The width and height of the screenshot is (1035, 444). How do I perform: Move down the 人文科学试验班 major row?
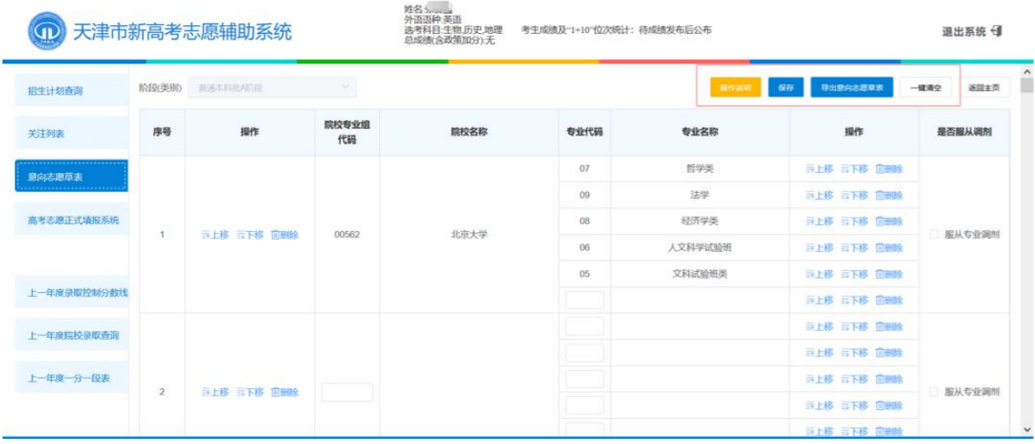click(854, 248)
